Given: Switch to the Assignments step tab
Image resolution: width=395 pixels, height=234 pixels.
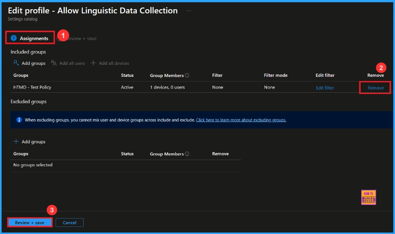Looking at the screenshot, I should tap(30, 38).
